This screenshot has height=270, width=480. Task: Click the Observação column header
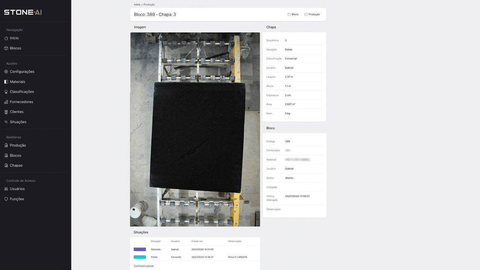tap(235, 241)
